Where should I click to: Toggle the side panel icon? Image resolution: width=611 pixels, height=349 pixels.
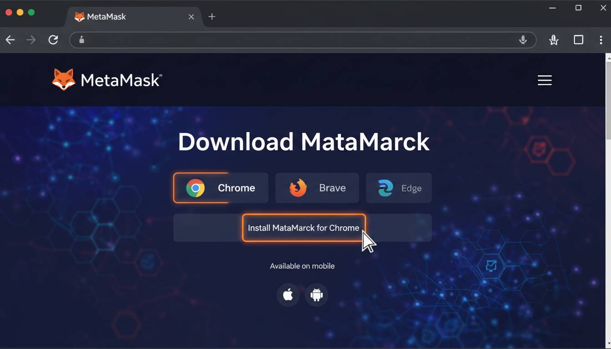tap(578, 40)
